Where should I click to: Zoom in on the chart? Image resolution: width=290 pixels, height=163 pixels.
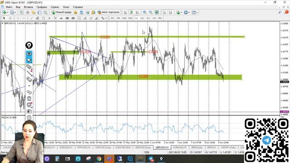coord(145,12)
